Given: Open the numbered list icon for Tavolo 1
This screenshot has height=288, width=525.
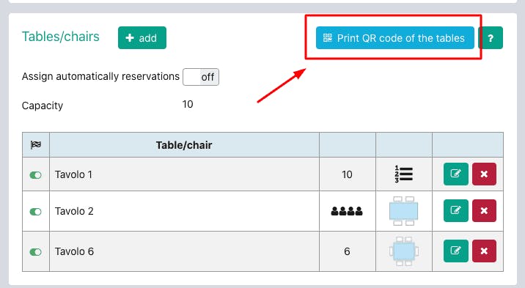Looking at the screenshot, I should point(403,174).
